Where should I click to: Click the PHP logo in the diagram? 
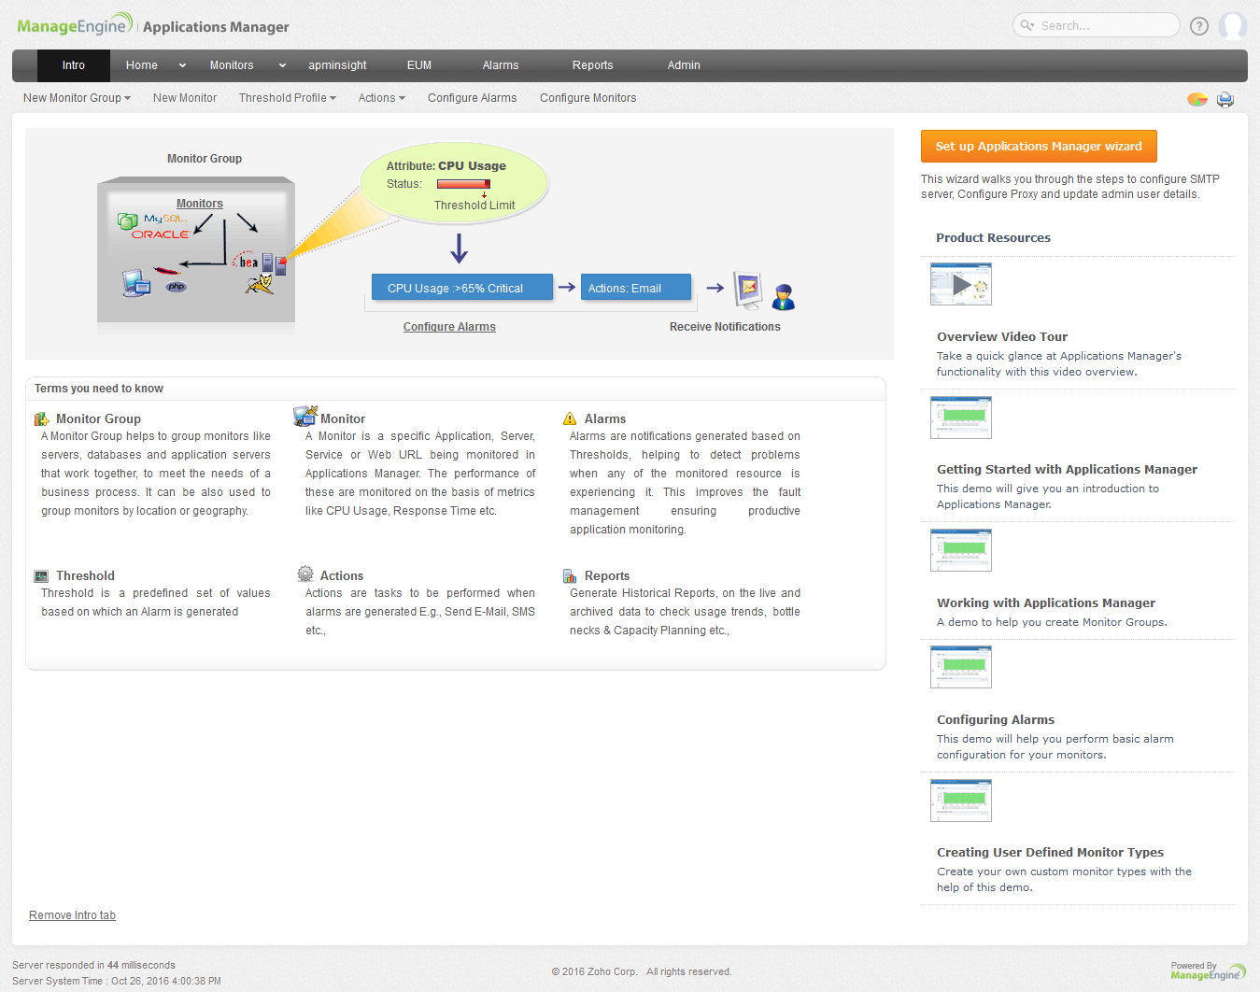177,287
